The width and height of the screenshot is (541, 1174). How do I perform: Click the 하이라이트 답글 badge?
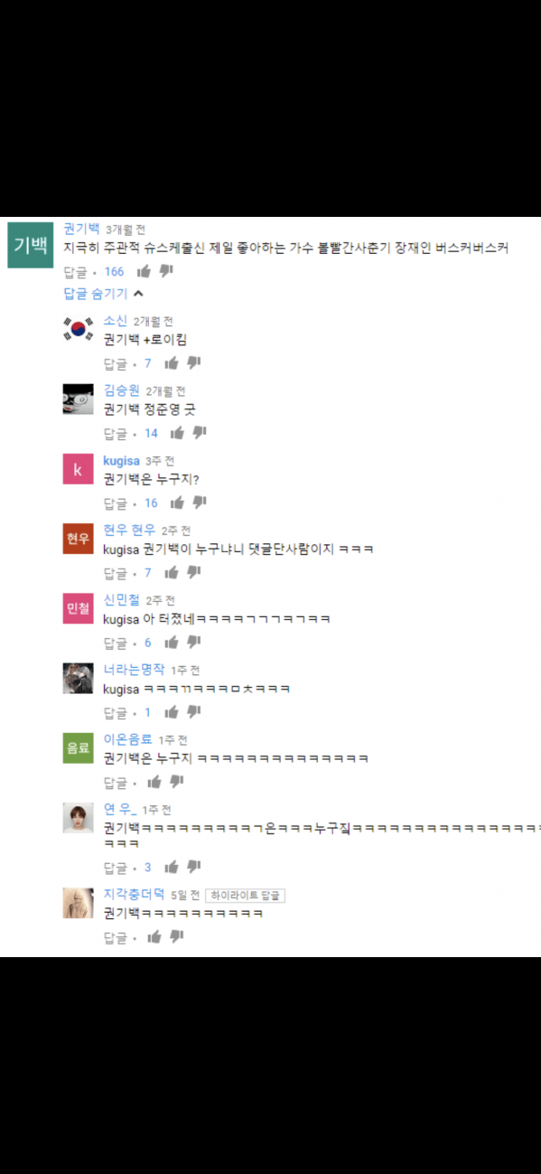(x=246, y=896)
